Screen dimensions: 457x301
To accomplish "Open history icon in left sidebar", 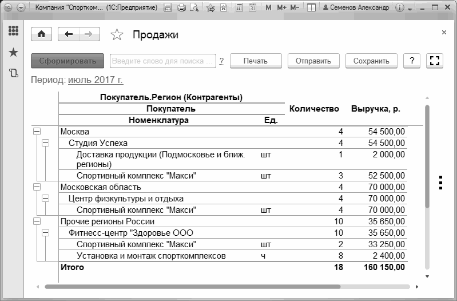I will click(13, 73).
